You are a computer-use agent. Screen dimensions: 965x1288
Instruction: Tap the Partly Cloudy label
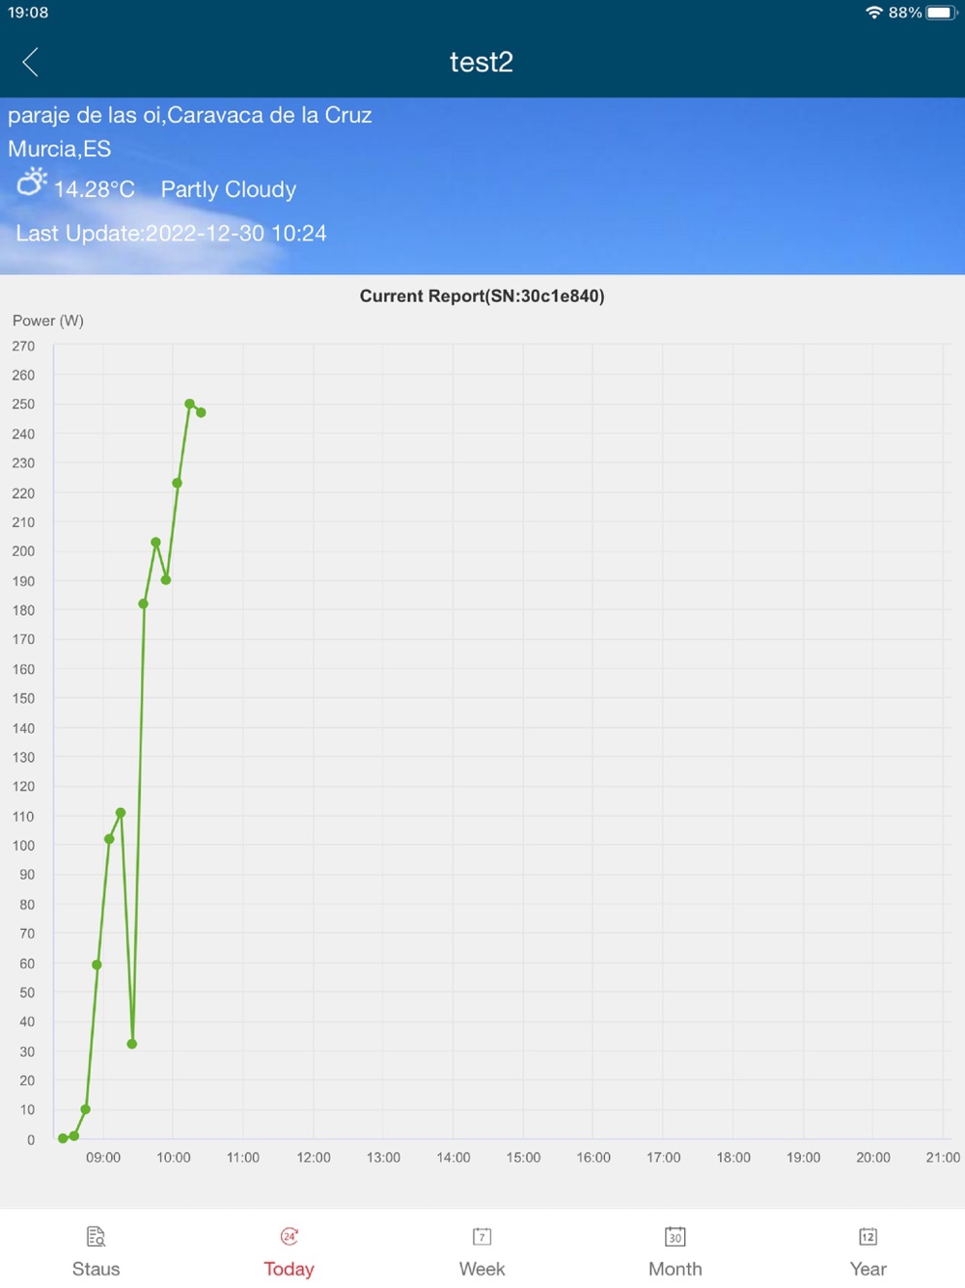pyautogui.click(x=229, y=189)
